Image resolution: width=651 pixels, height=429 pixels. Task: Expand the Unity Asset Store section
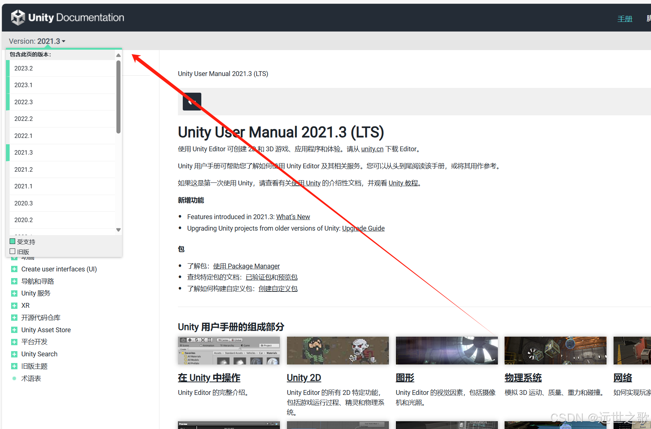point(14,330)
